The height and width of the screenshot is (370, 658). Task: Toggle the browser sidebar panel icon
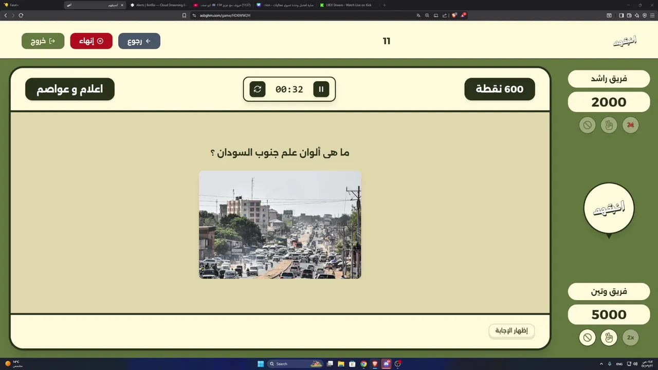point(621,15)
